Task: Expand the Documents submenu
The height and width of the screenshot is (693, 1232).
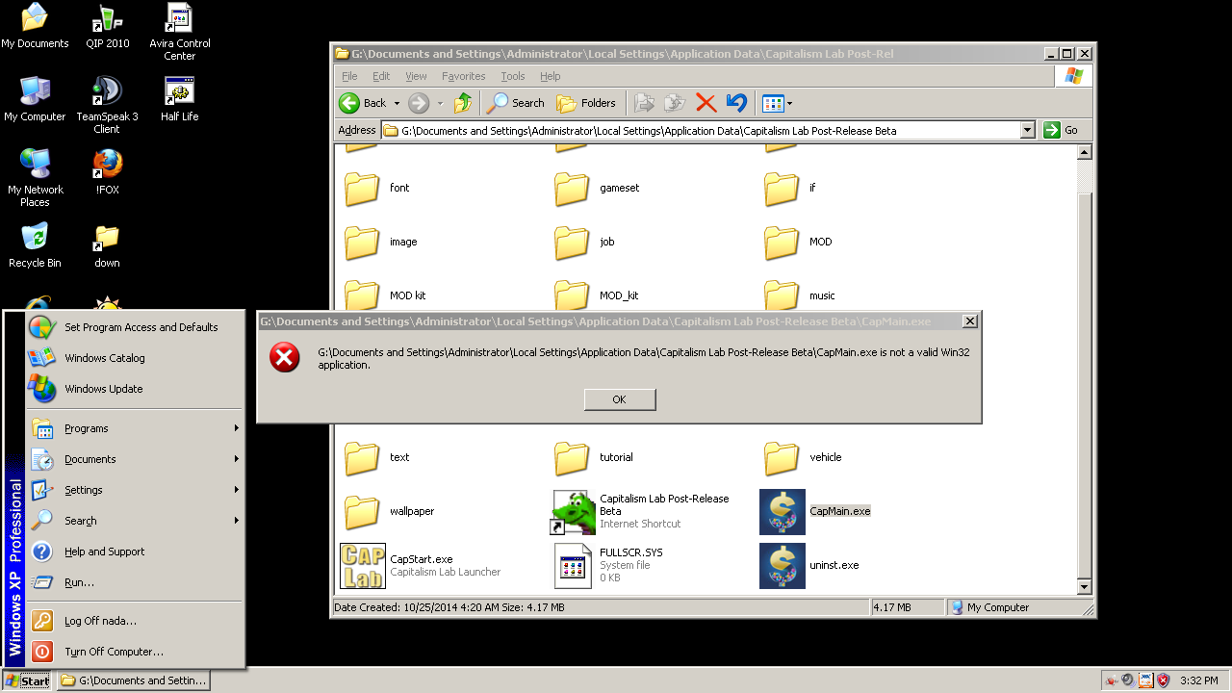Action: click(134, 459)
